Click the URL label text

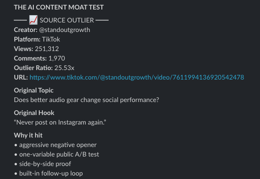(20, 77)
